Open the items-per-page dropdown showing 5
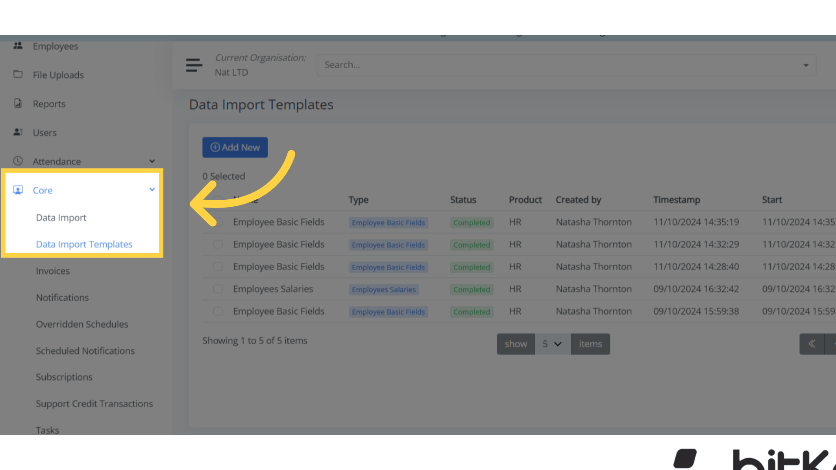This screenshot has width=836, height=470. click(552, 344)
